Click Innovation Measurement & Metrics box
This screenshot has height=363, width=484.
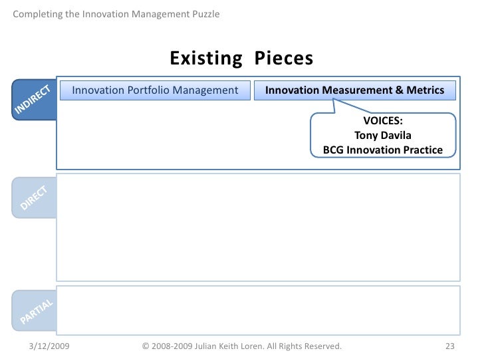pos(354,90)
